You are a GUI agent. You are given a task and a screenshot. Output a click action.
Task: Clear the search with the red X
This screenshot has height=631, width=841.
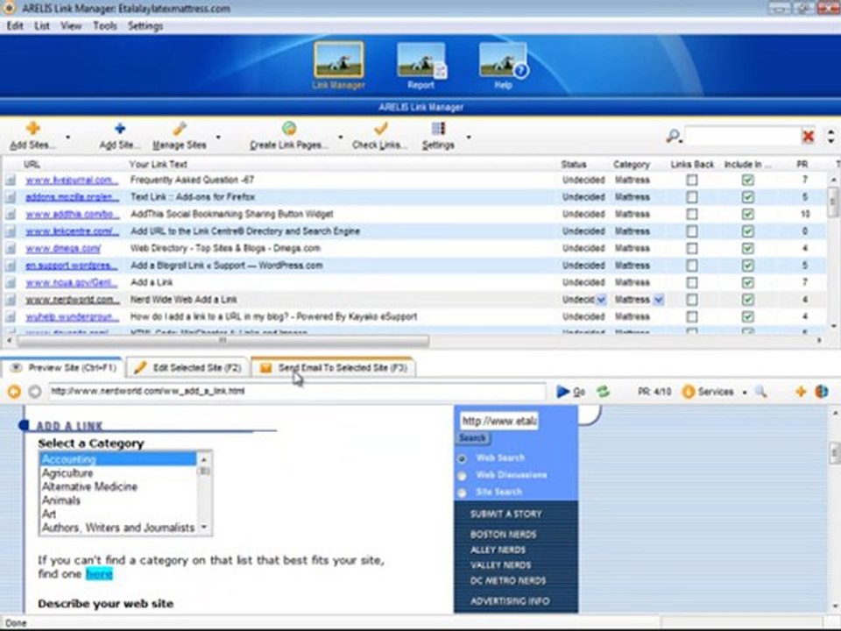pos(809,137)
